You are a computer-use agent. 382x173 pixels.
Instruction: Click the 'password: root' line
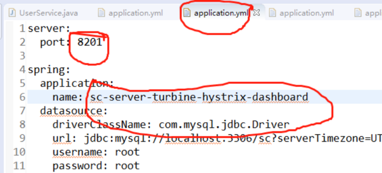(96, 166)
